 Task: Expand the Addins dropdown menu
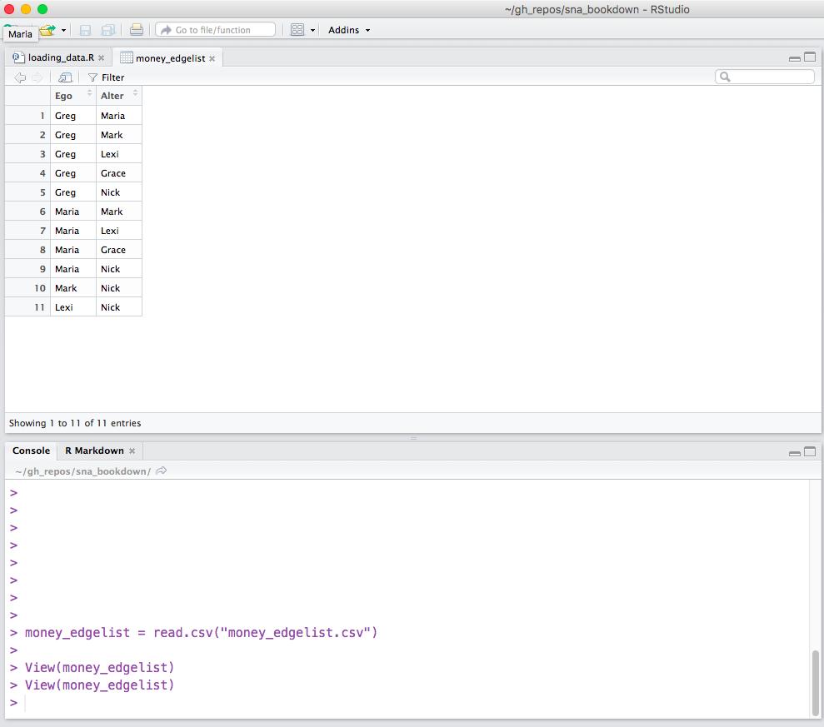[349, 30]
